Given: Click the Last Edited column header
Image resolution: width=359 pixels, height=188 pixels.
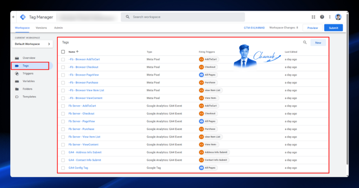Looking at the screenshot, I should point(291,52).
